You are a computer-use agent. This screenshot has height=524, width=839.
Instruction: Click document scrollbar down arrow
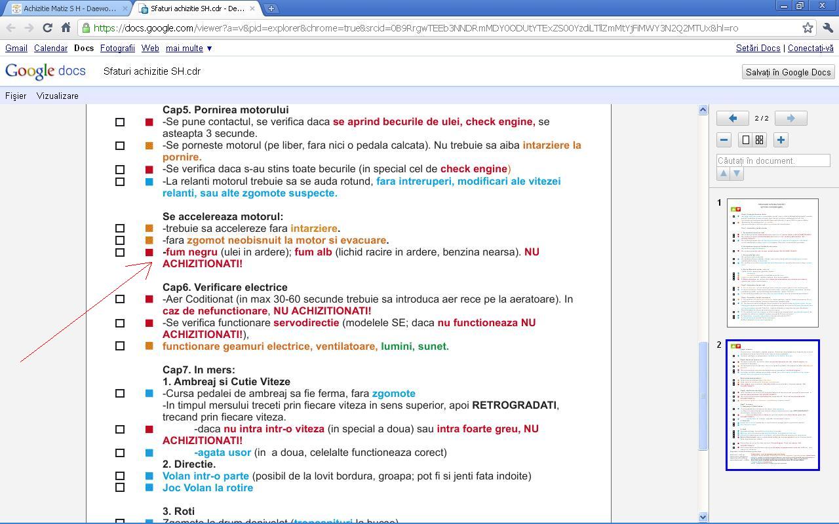coord(703,517)
